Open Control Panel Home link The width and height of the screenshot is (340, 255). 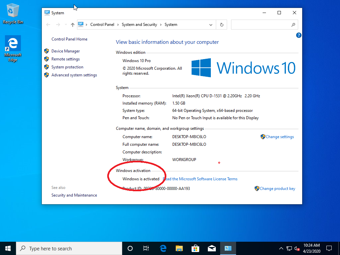point(69,39)
